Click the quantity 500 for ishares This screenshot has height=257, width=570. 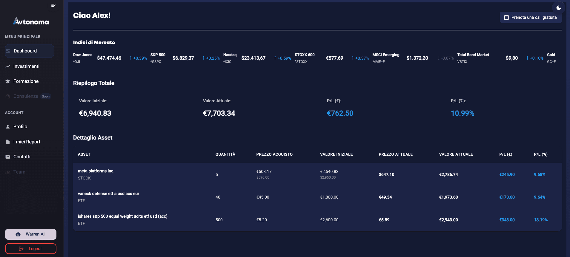click(x=219, y=220)
